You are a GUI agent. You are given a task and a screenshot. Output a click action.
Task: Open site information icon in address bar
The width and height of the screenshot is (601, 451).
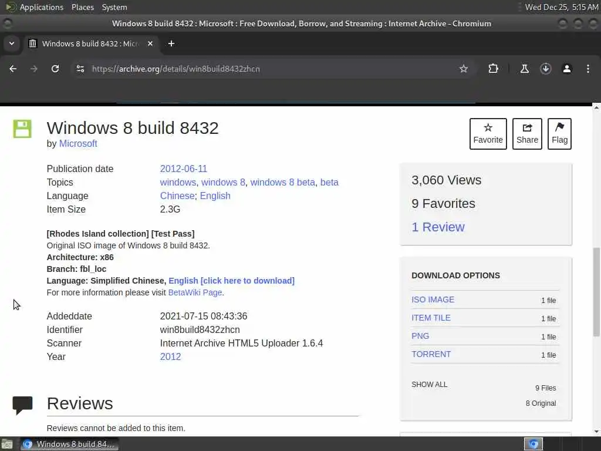pyautogui.click(x=80, y=69)
